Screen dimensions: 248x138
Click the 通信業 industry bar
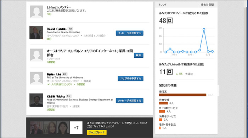tap(183, 95)
